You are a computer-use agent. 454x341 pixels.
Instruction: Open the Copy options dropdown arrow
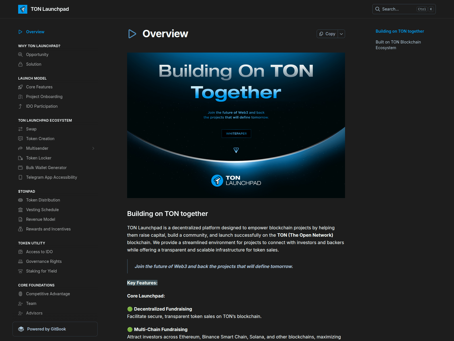pyautogui.click(x=341, y=34)
